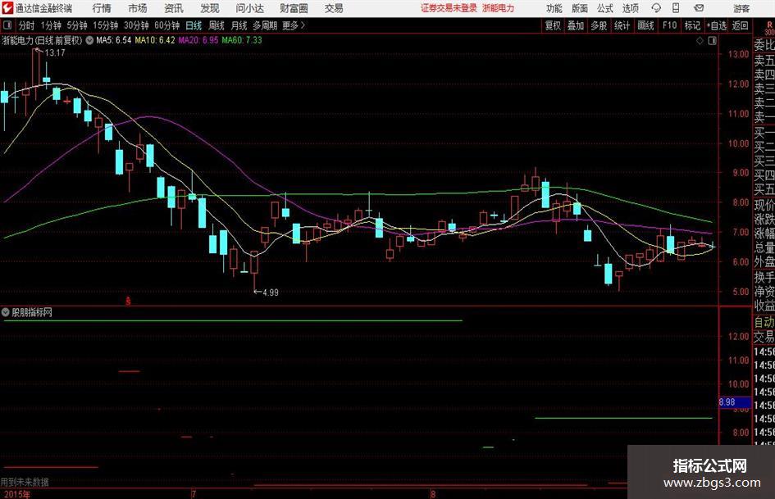The height and width of the screenshot is (499, 775).
Task: Select the 多周期 tab
Action: [265, 25]
